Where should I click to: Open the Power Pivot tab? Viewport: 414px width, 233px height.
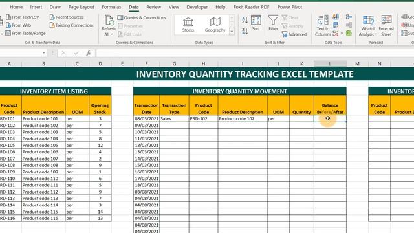290,7
